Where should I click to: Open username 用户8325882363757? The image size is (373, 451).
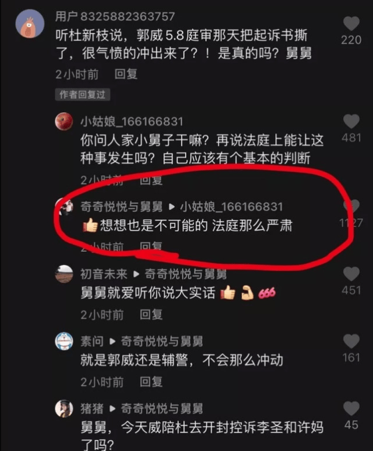115,16
